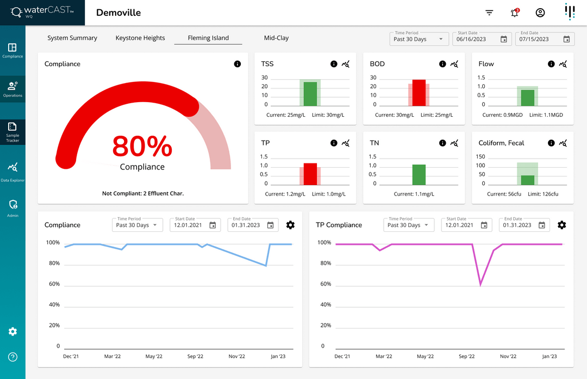View the info tooltip on the TSS card

[334, 64]
